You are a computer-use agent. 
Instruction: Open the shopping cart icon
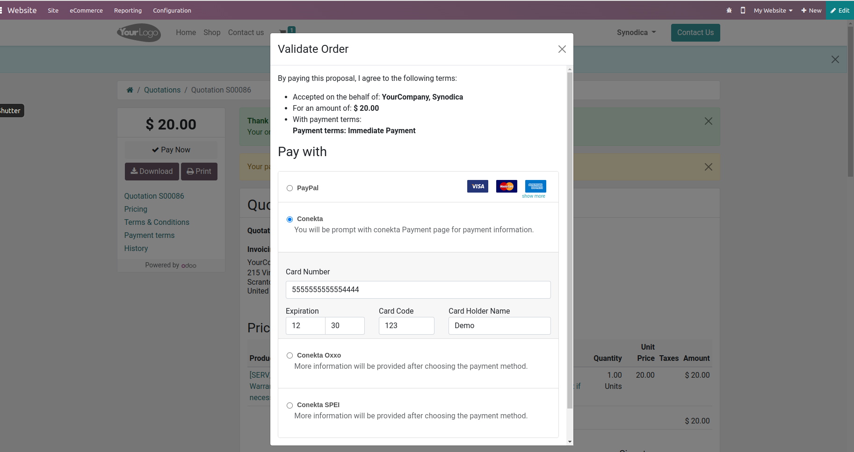[x=283, y=32]
